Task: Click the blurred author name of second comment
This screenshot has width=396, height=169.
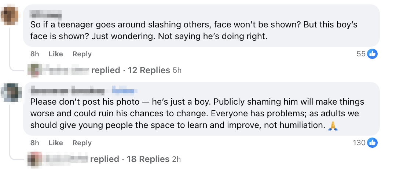Action: pos(67,90)
